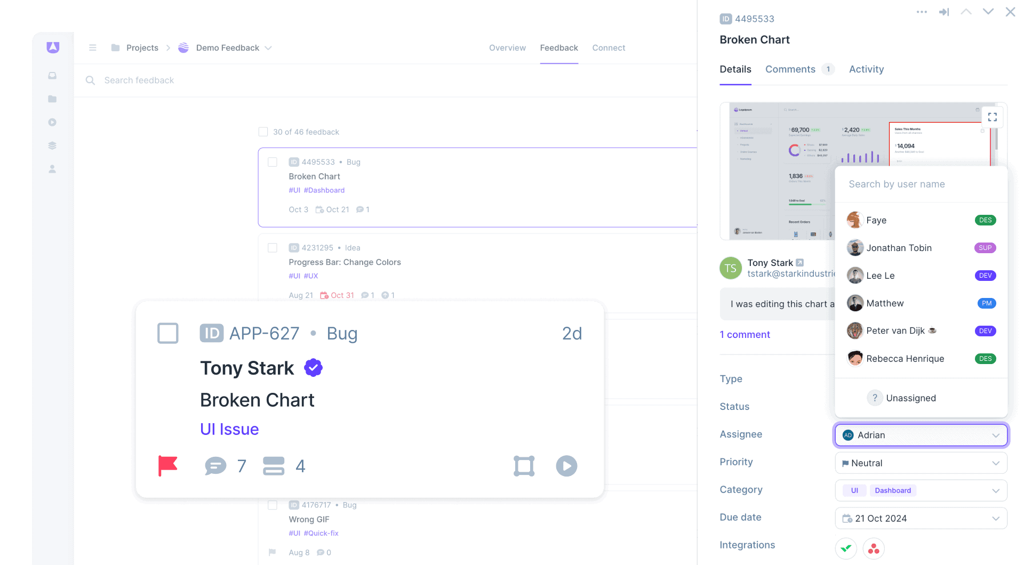Open the Assignee dropdown showing Adrian

pos(921,435)
